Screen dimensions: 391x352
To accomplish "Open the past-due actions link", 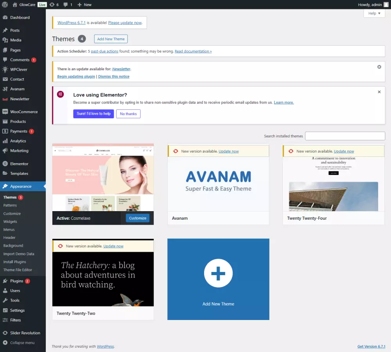I will tap(104, 51).
